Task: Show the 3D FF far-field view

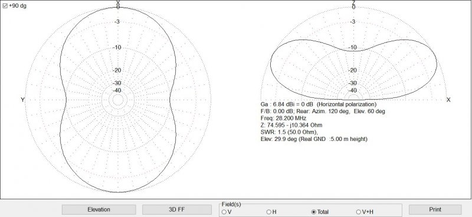Action: coord(176,209)
